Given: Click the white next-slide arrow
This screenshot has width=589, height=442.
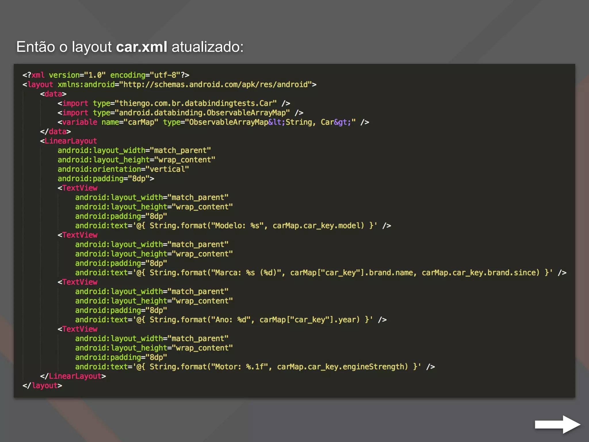Looking at the screenshot, I should pos(557,424).
